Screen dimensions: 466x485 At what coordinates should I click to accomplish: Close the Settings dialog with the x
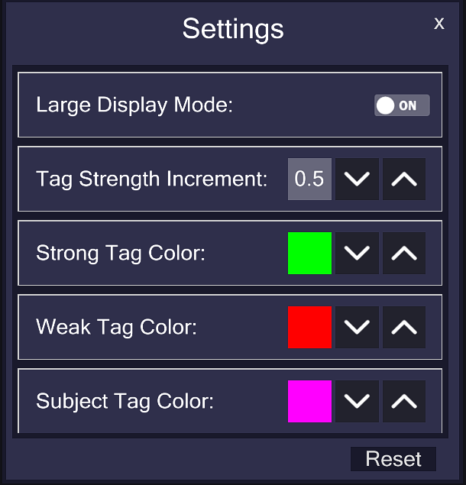click(x=439, y=24)
